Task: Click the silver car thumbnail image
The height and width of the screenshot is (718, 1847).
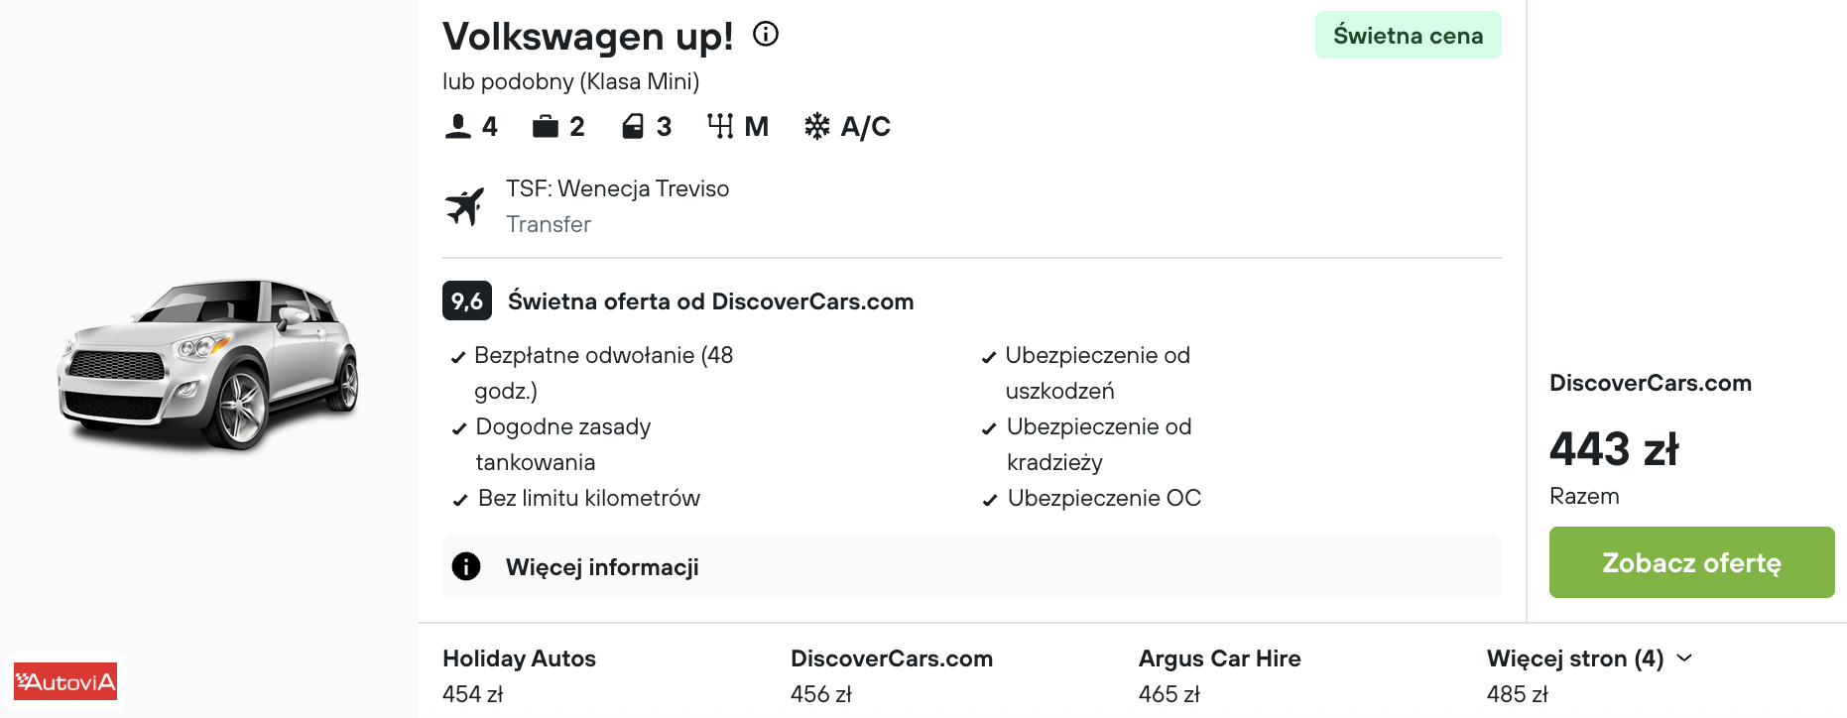Action: coord(209,362)
